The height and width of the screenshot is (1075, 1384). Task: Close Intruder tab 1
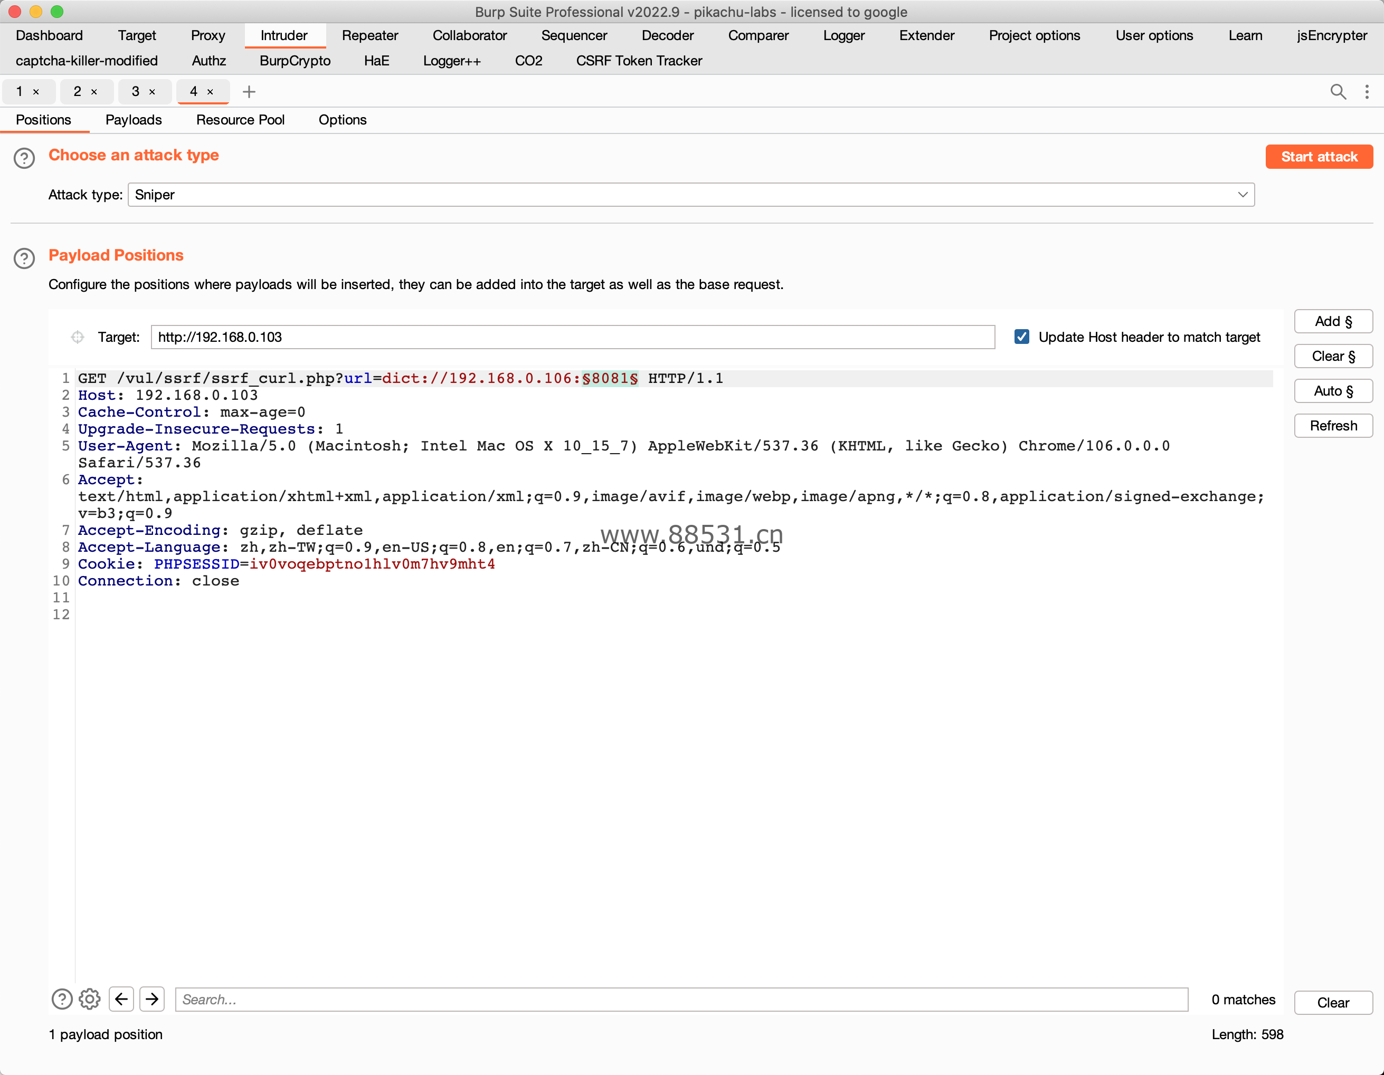click(36, 92)
